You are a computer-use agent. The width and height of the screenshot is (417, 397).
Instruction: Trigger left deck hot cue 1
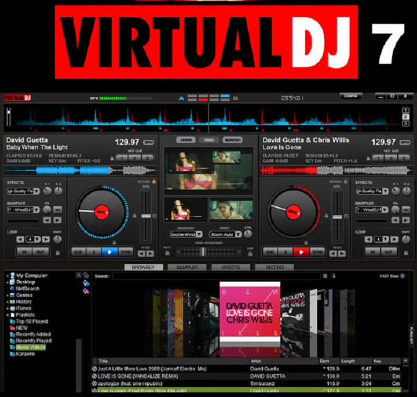[122, 159]
